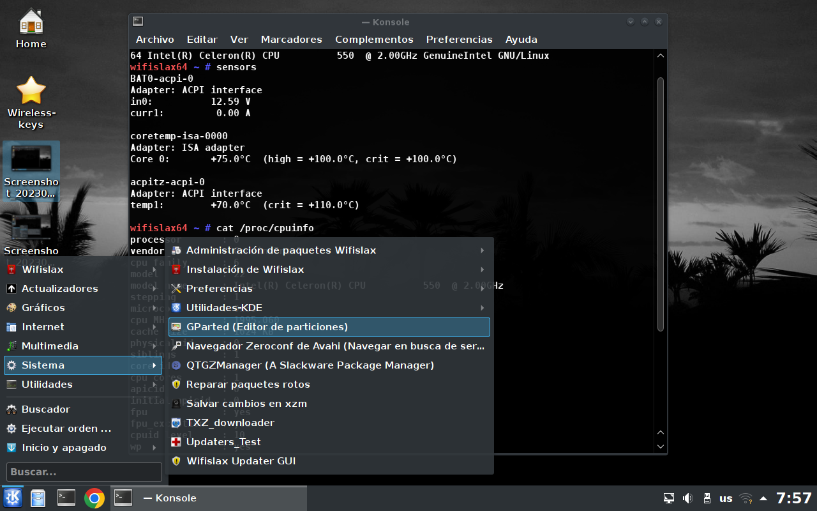Viewport: 817px width, 511px height.
Task: Focus the Buscar search field
Action: (84, 472)
